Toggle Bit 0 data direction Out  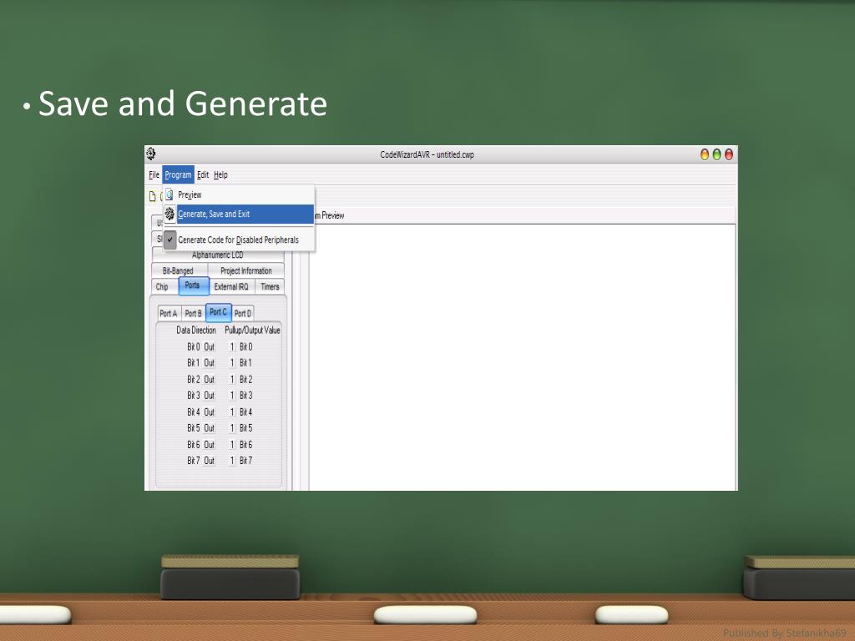[209, 346]
